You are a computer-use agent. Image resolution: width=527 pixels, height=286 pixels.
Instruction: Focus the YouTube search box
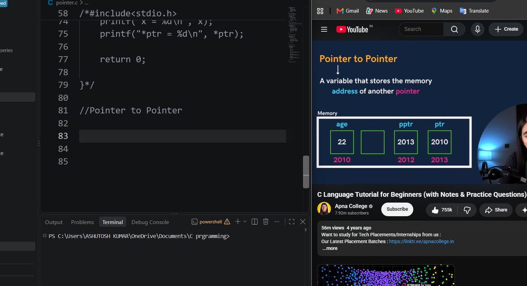click(x=421, y=29)
